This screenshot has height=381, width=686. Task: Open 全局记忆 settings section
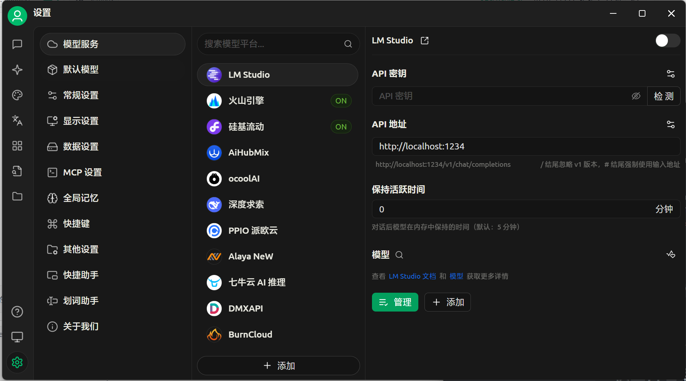113,198
